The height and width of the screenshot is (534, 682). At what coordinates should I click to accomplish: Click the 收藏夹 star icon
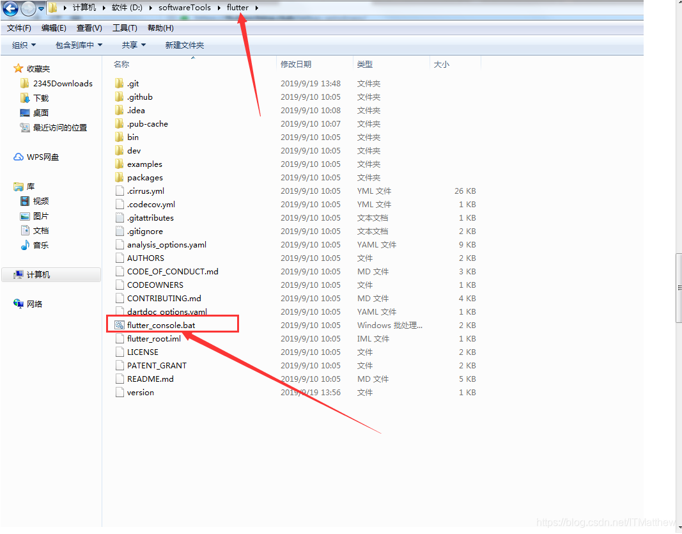click(18, 68)
